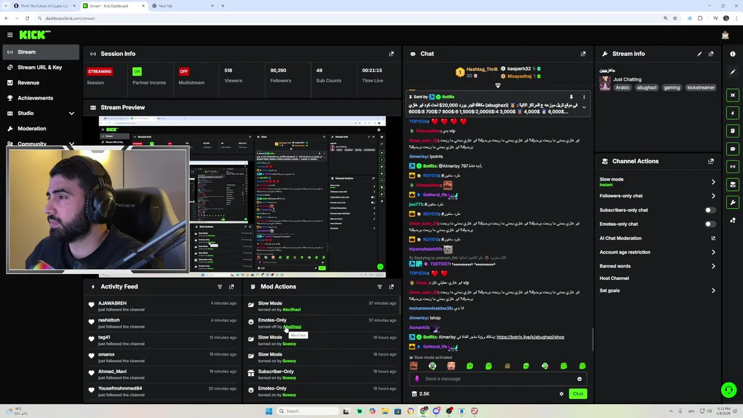
Task: Edit stream info with the pencil icon
Action: point(699,53)
